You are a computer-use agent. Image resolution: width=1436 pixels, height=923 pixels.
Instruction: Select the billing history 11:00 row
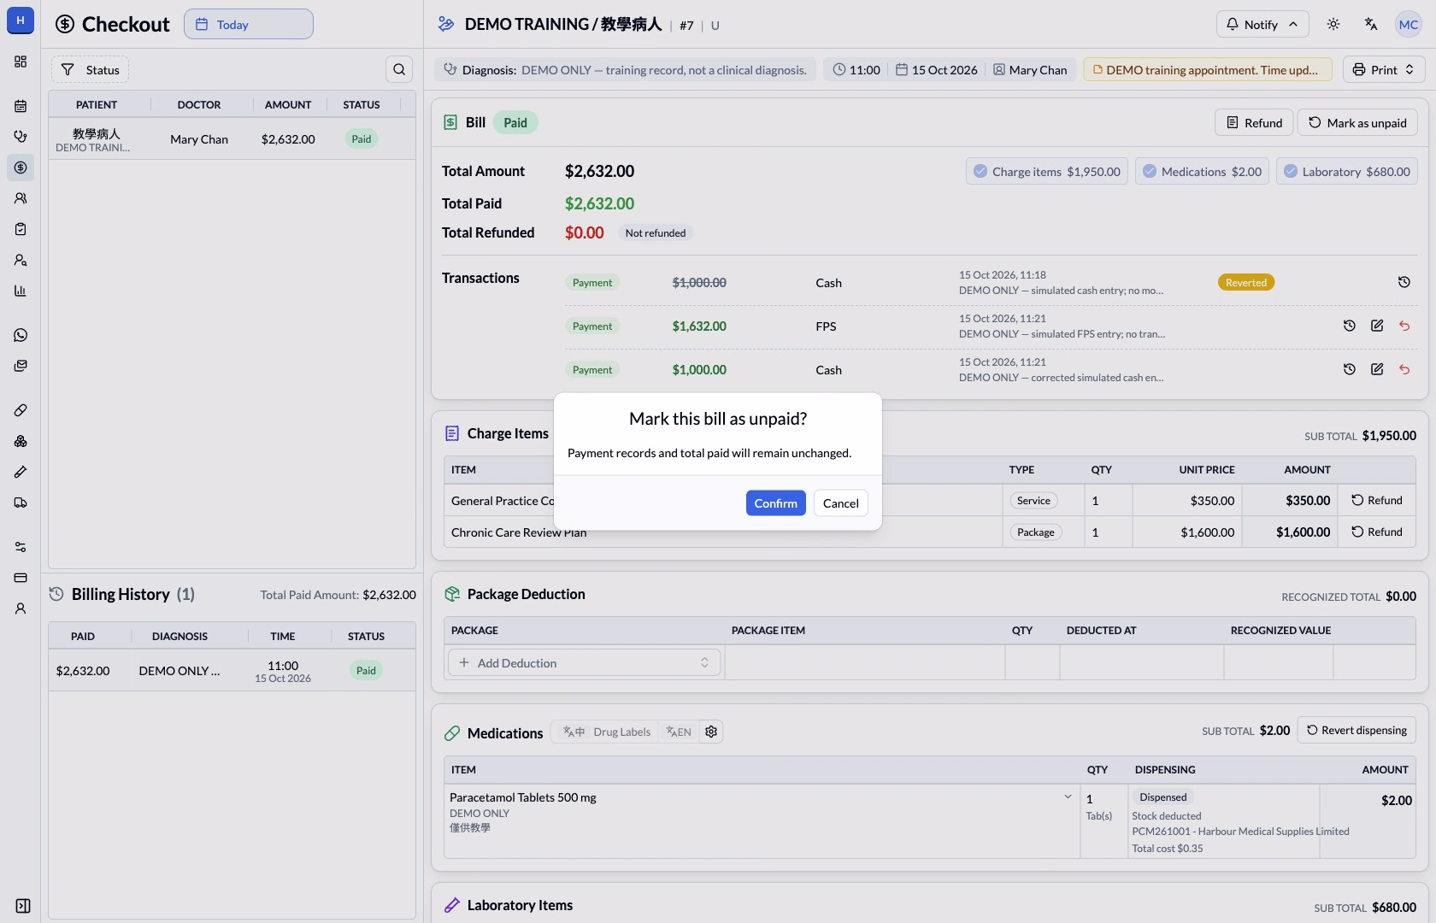[x=232, y=671]
